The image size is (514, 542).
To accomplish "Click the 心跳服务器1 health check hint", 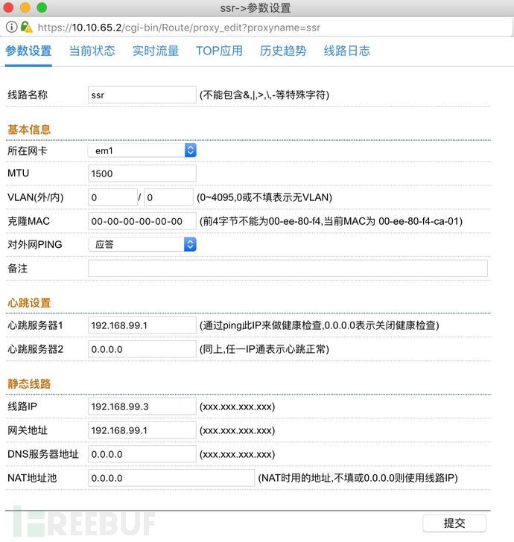I will tap(320, 325).
